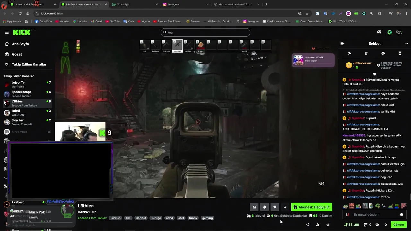The width and height of the screenshot is (411, 231).
Task: Toggle the notification bell for L3thien
Action: 265,207
